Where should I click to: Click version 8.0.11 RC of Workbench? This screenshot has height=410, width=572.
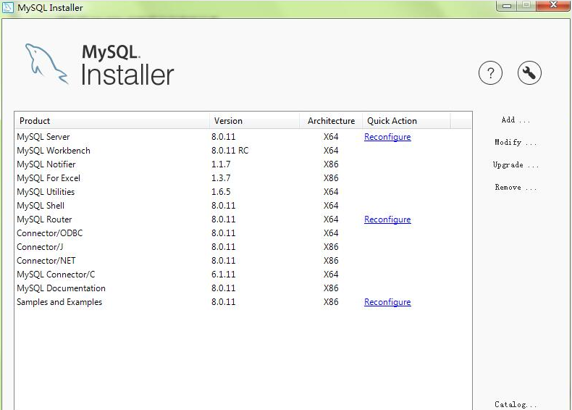230,151
